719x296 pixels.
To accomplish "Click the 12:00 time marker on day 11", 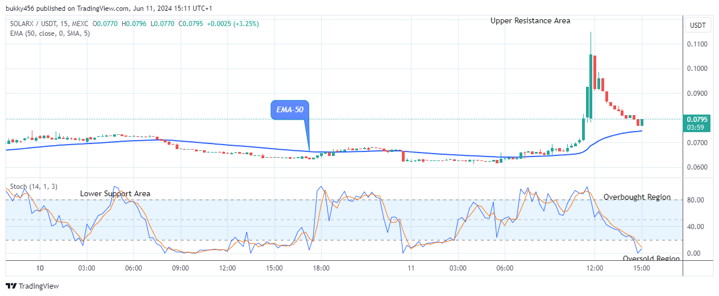I will (x=595, y=268).
